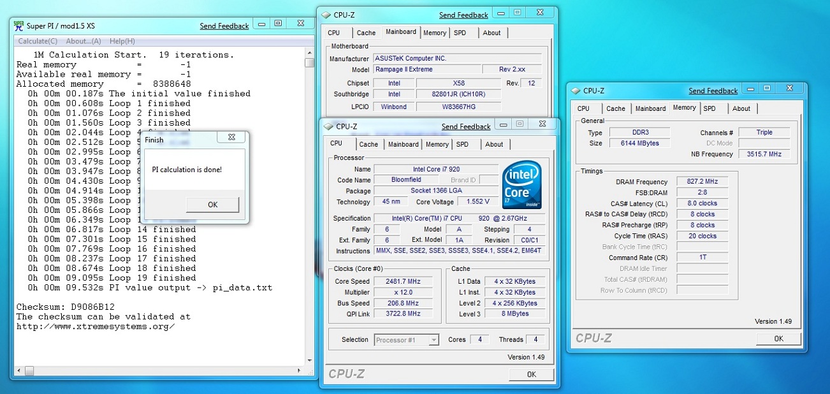This screenshot has height=394, width=830.
Task: Switch to Memory tab in the CPU tab window
Action: click(437, 145)
